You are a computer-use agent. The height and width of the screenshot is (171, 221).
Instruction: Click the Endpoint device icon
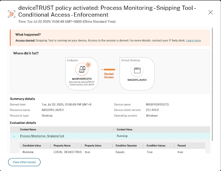(82, 69)
